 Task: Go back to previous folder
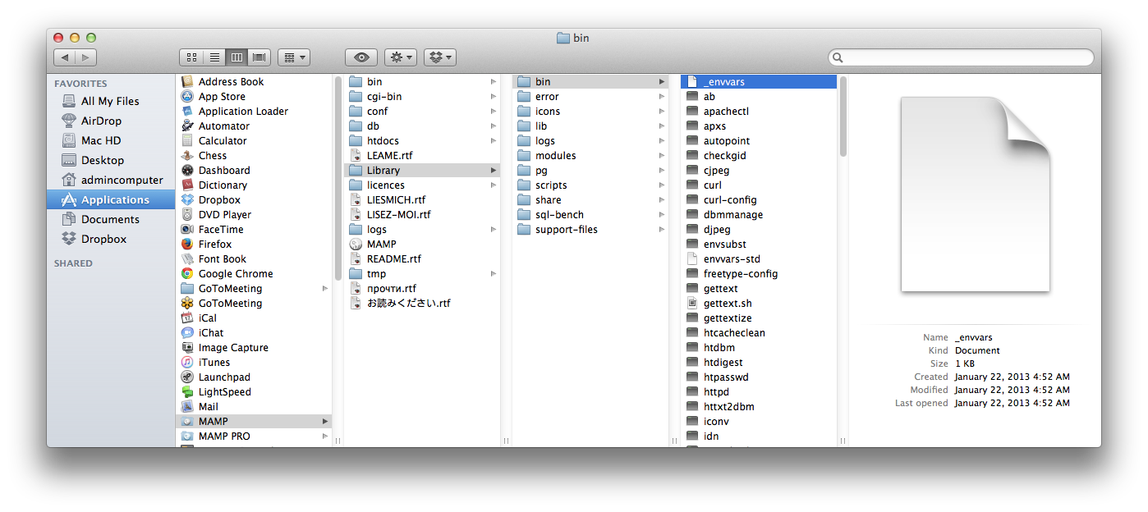tap(64, 57)
